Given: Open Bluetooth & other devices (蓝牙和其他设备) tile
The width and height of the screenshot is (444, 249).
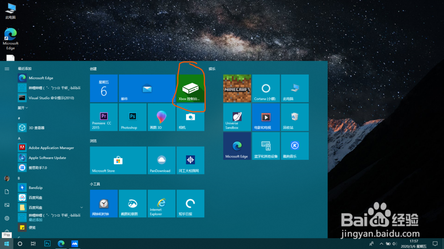Looking at the screenshot, I should (266, 146).
